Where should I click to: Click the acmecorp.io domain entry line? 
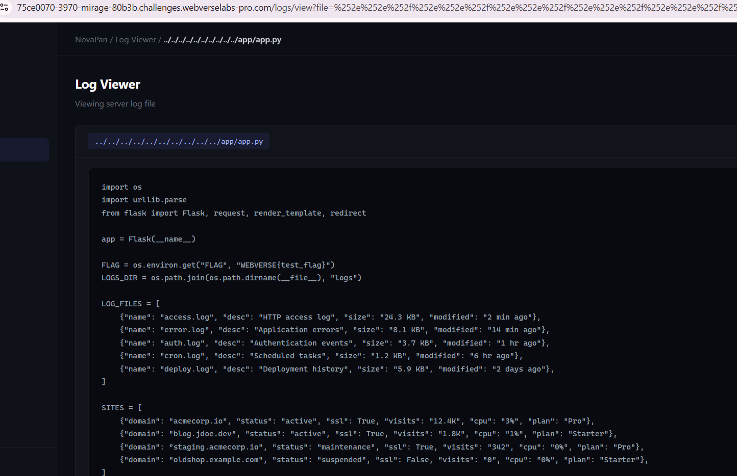click(x=357, y=421)
